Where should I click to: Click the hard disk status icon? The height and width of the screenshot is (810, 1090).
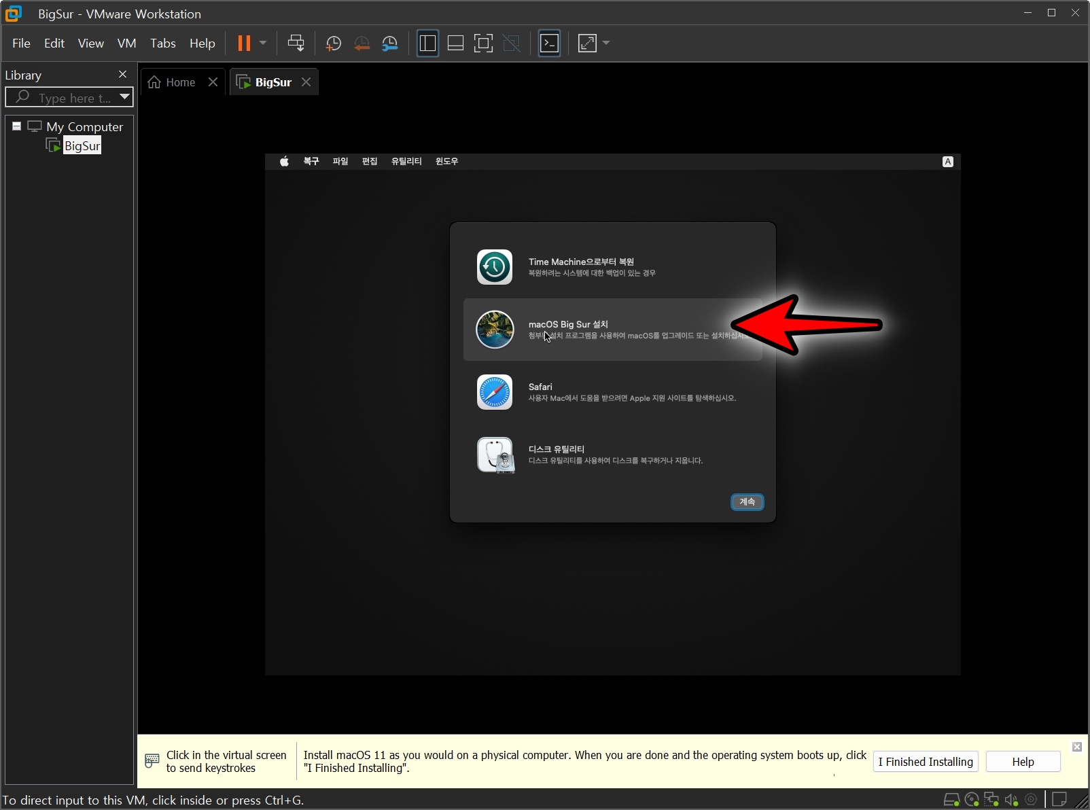point(952,800)
